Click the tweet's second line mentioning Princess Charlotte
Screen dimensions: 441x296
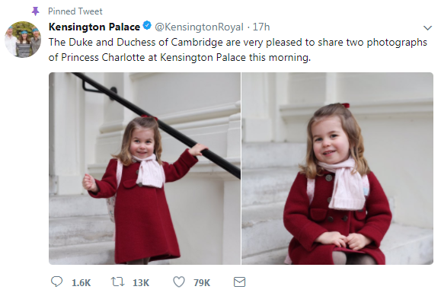(180, 57)
